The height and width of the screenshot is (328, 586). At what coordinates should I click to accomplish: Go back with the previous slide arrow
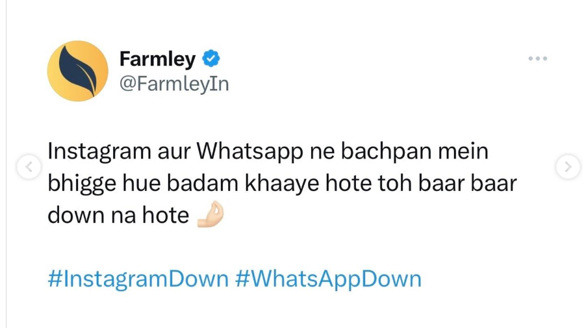(x=29, y=167)
